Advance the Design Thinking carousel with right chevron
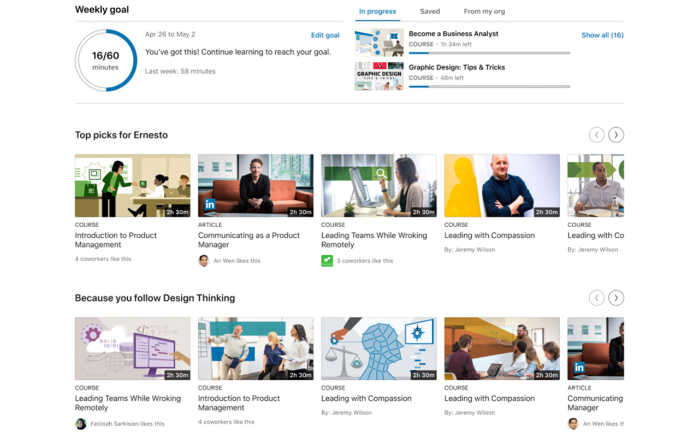Viewport: 699px width, 437px height. point(616,298)
